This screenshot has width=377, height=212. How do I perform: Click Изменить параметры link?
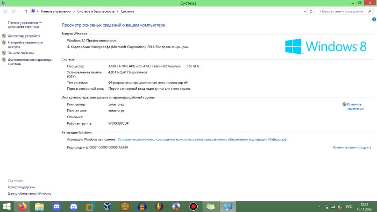click(355, 106)
